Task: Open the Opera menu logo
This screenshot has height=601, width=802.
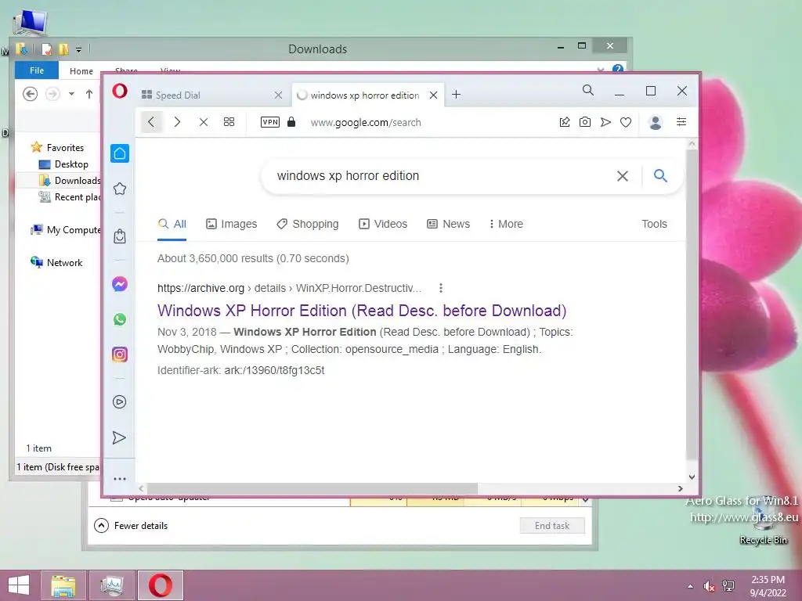Action: [120, 91]
